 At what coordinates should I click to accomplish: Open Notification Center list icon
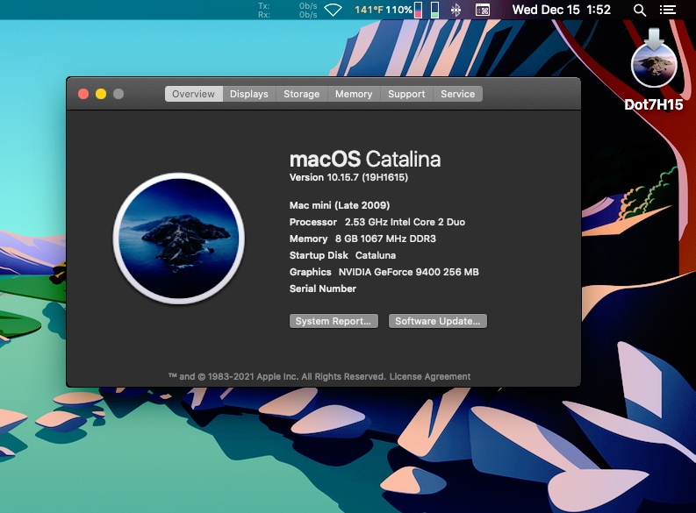click(668, 10)
